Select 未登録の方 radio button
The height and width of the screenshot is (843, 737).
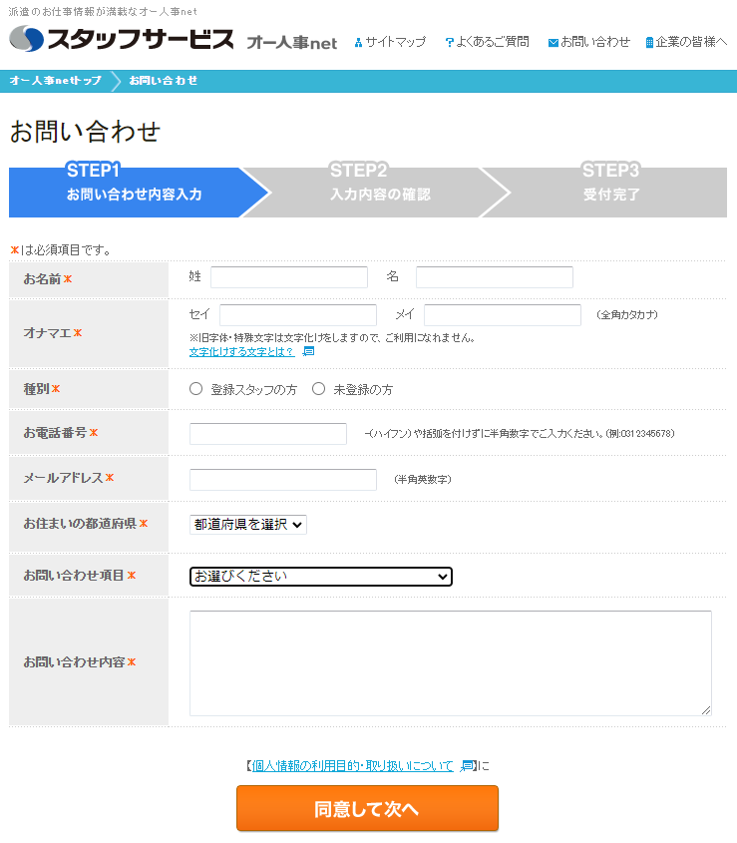[319, 389]
